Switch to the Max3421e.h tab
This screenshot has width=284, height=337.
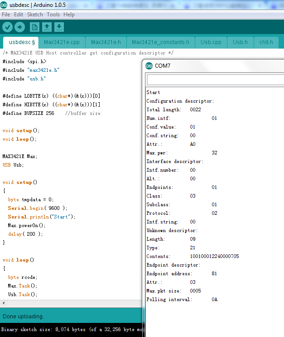pos(106,42)
